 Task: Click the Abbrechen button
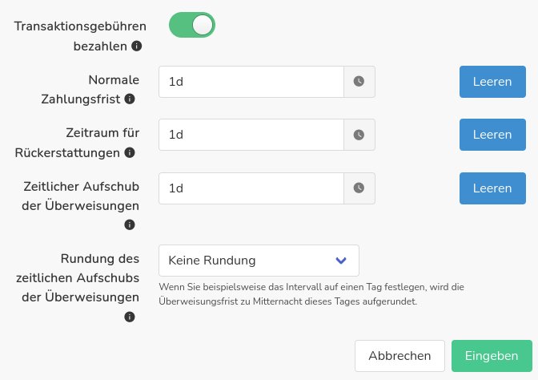(399, 356)
